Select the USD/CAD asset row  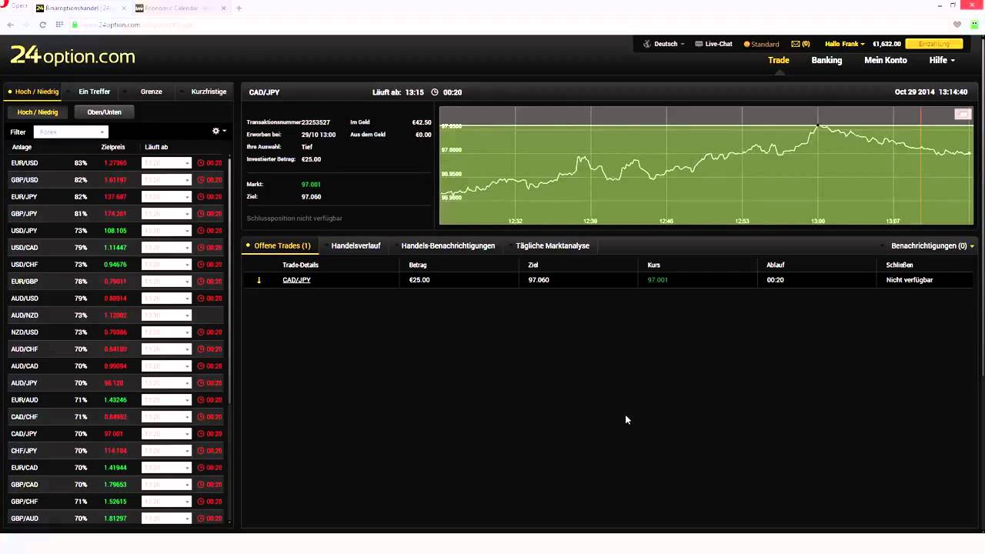(115, 248)
